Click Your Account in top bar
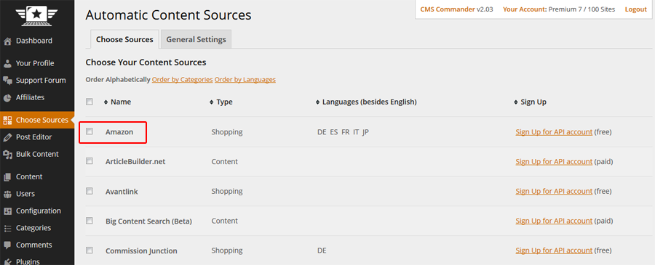Image resolution: width=655 pixels, height=265 pixels. tap(524, 9)
